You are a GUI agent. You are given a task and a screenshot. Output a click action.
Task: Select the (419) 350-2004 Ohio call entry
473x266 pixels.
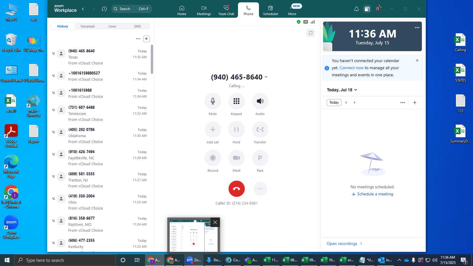101,202
